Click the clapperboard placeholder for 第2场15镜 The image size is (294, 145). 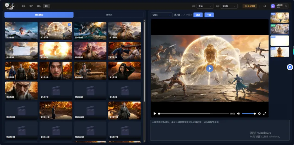click(56, 130)
